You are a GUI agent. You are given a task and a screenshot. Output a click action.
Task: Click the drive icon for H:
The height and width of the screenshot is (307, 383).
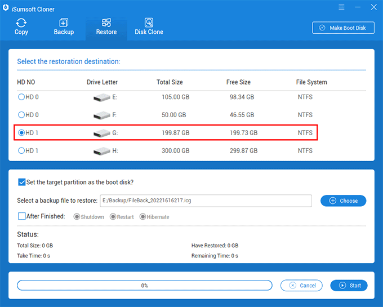101,151
